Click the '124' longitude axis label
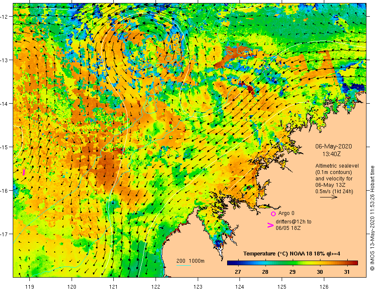Viewport: 375px width, 290px height. 240,287
